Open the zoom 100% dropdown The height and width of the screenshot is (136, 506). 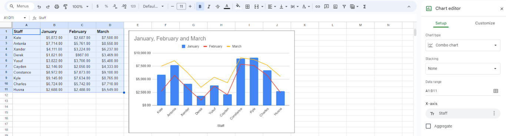[80, 7]
